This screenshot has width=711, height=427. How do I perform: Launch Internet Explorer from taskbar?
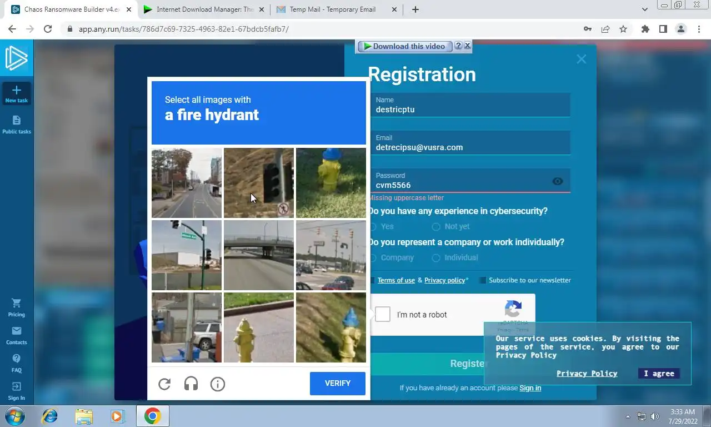coord(50,416)
